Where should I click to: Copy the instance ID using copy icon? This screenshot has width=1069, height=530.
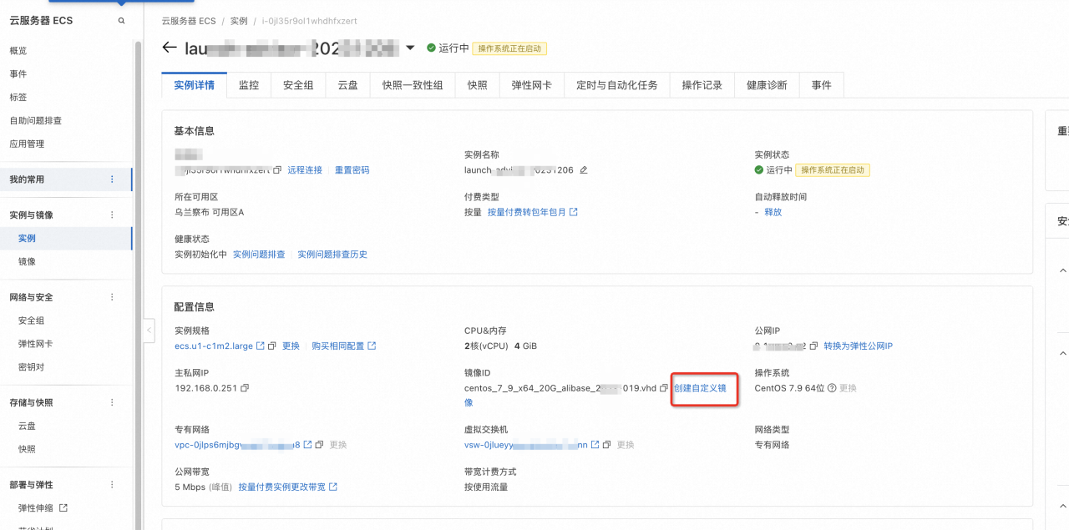pos(277,170)
